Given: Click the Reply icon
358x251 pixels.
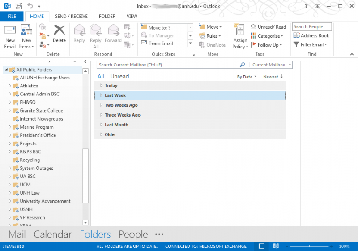Looking at the screenshot, I should point(79,35).
